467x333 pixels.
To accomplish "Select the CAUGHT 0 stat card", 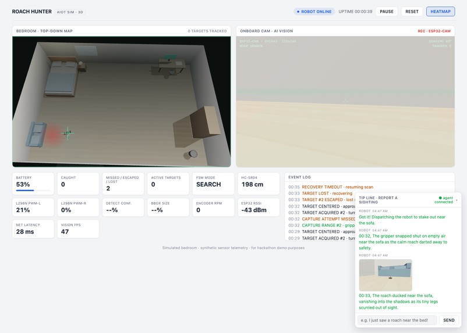I will (x=78, y=184).
